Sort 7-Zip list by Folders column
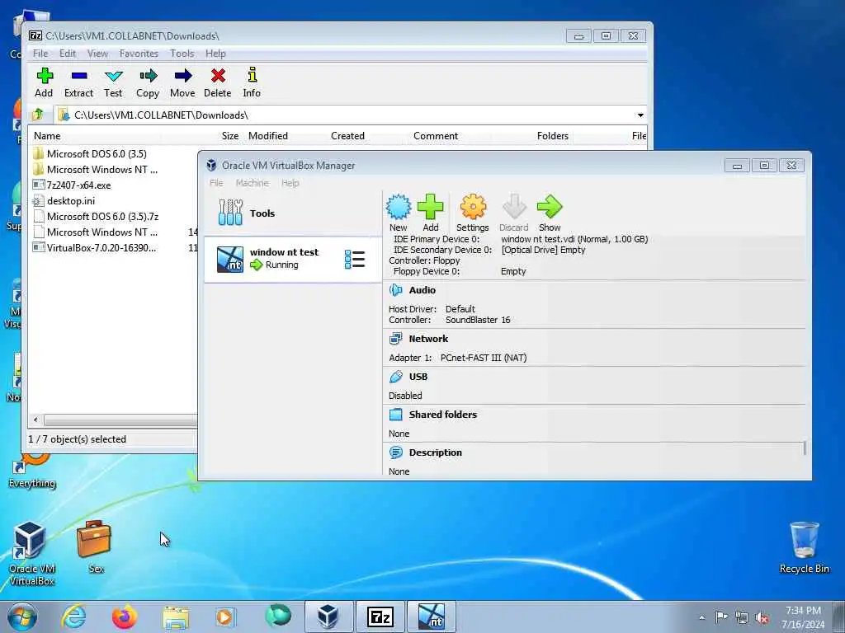 tap(552, 136)
